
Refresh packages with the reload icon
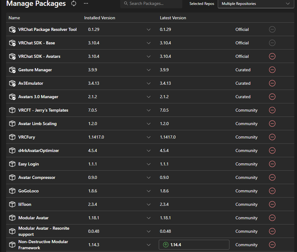74,3
